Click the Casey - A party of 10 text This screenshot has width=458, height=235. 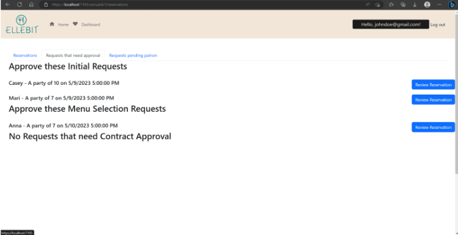pos(64,83)
